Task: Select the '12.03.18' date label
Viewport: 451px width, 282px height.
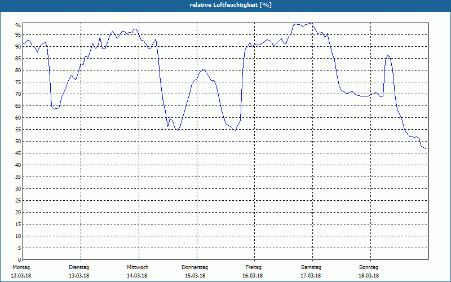Action: point(21,276)
